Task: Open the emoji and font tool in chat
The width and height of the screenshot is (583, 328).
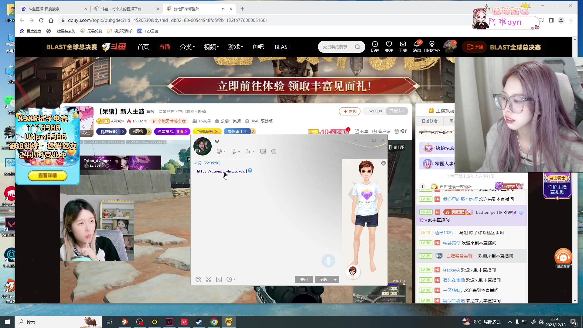Action: click(198, 279)
